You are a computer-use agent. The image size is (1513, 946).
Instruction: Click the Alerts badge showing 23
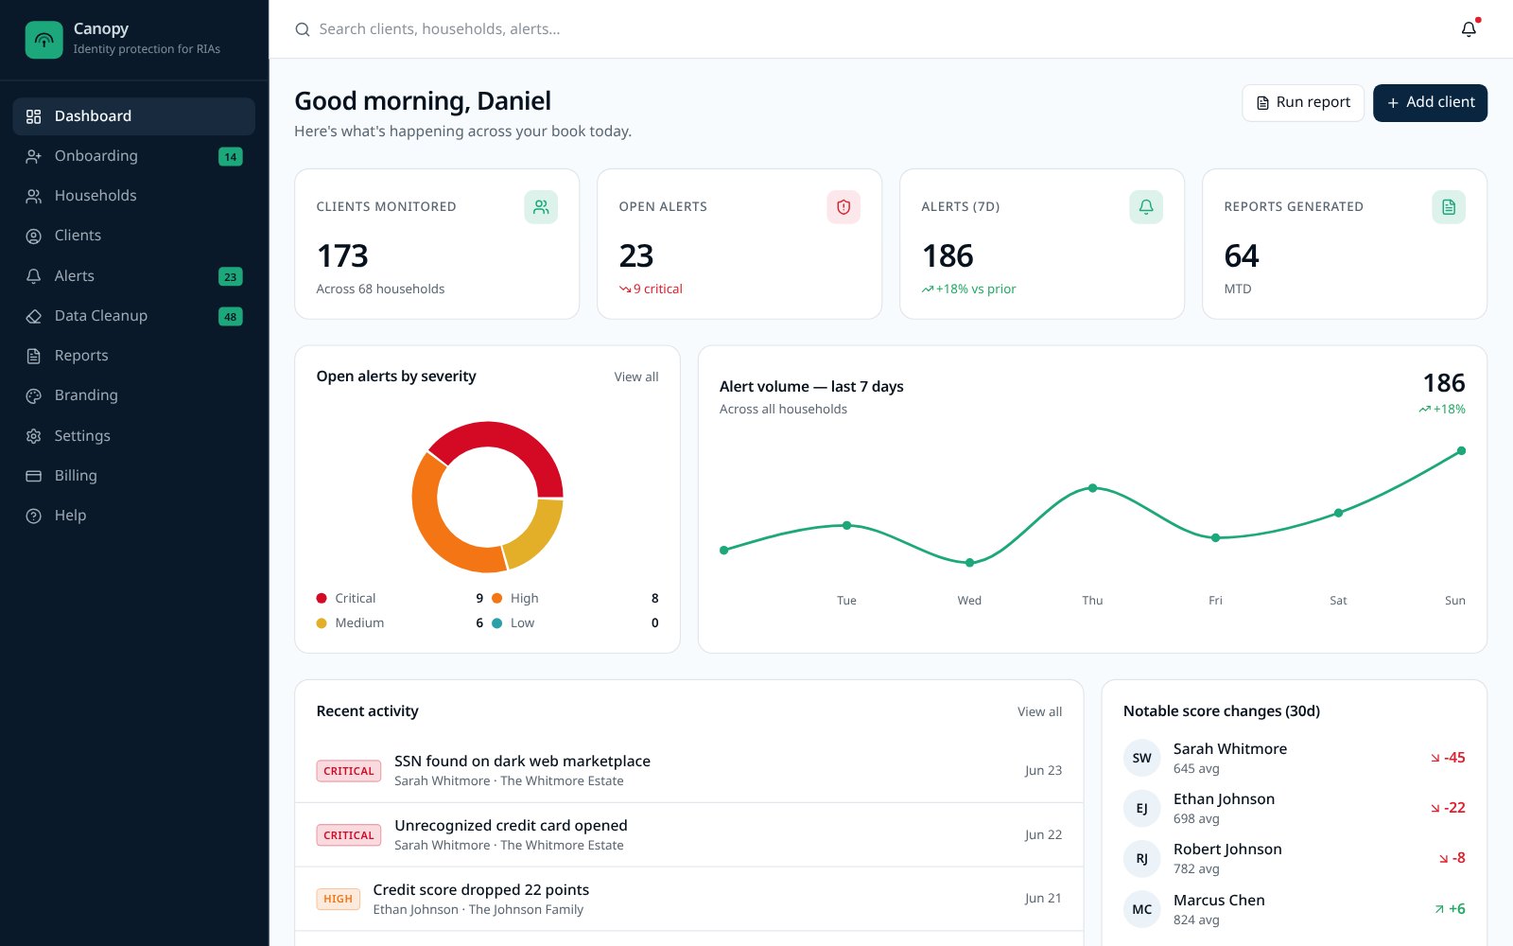[x=231, y=276]
